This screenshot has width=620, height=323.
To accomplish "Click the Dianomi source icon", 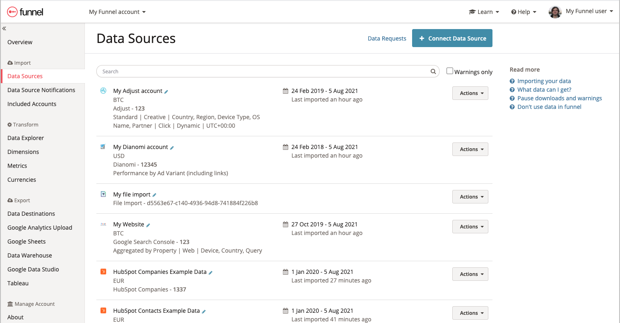I will coord(103,147).
